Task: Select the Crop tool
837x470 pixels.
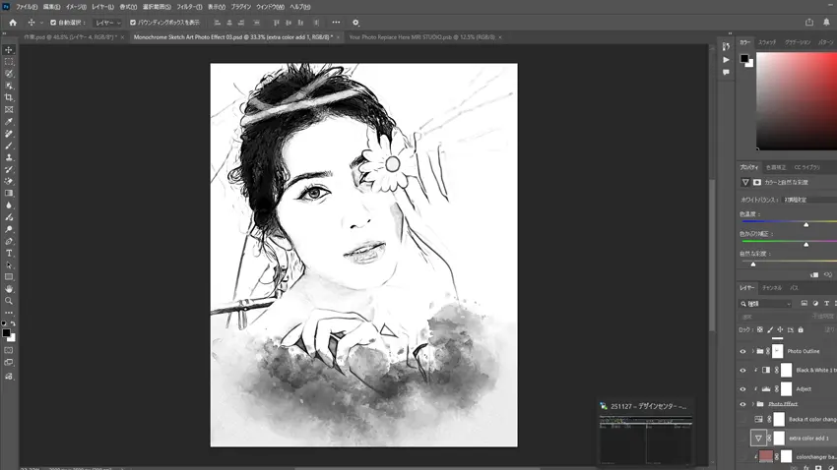Action: [x=9, y=98]
